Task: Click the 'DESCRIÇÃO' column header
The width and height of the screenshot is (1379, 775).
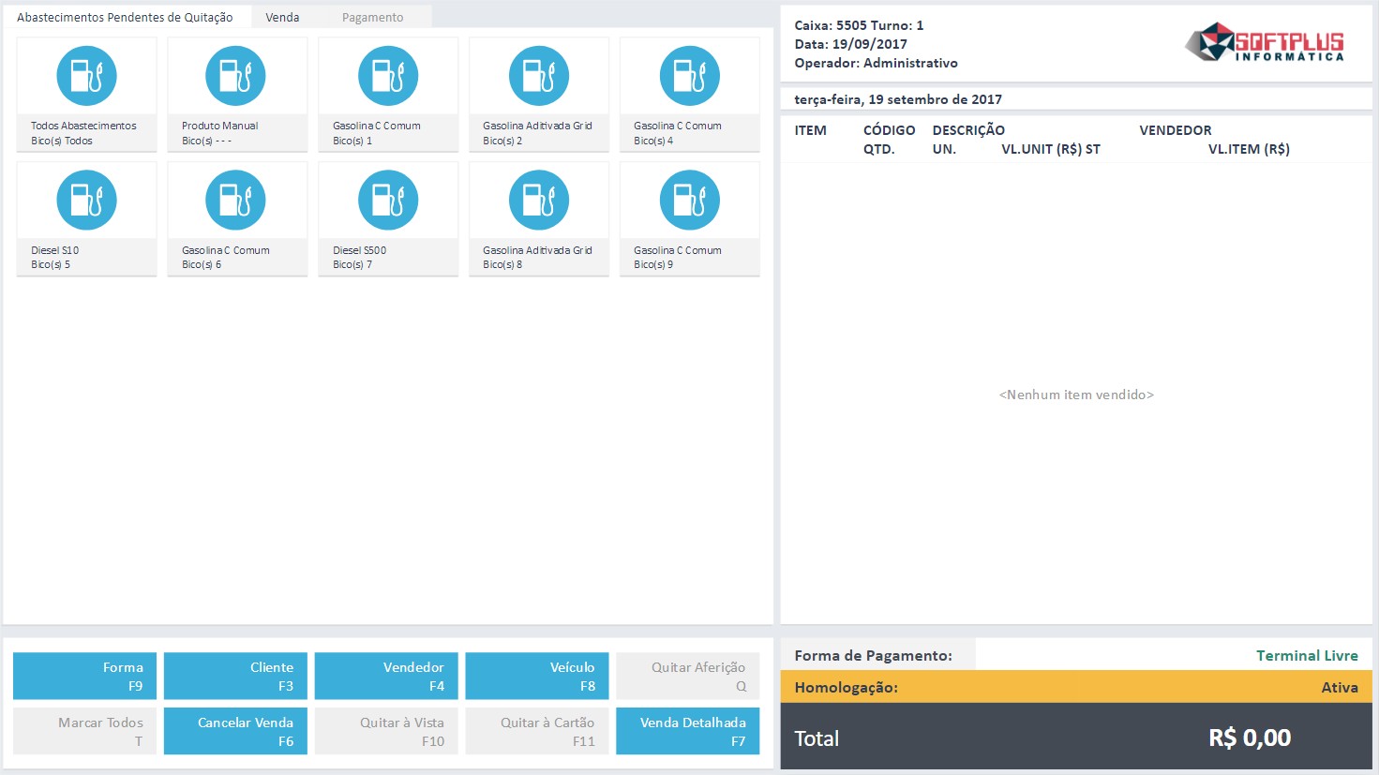Action: coord(968,130)
